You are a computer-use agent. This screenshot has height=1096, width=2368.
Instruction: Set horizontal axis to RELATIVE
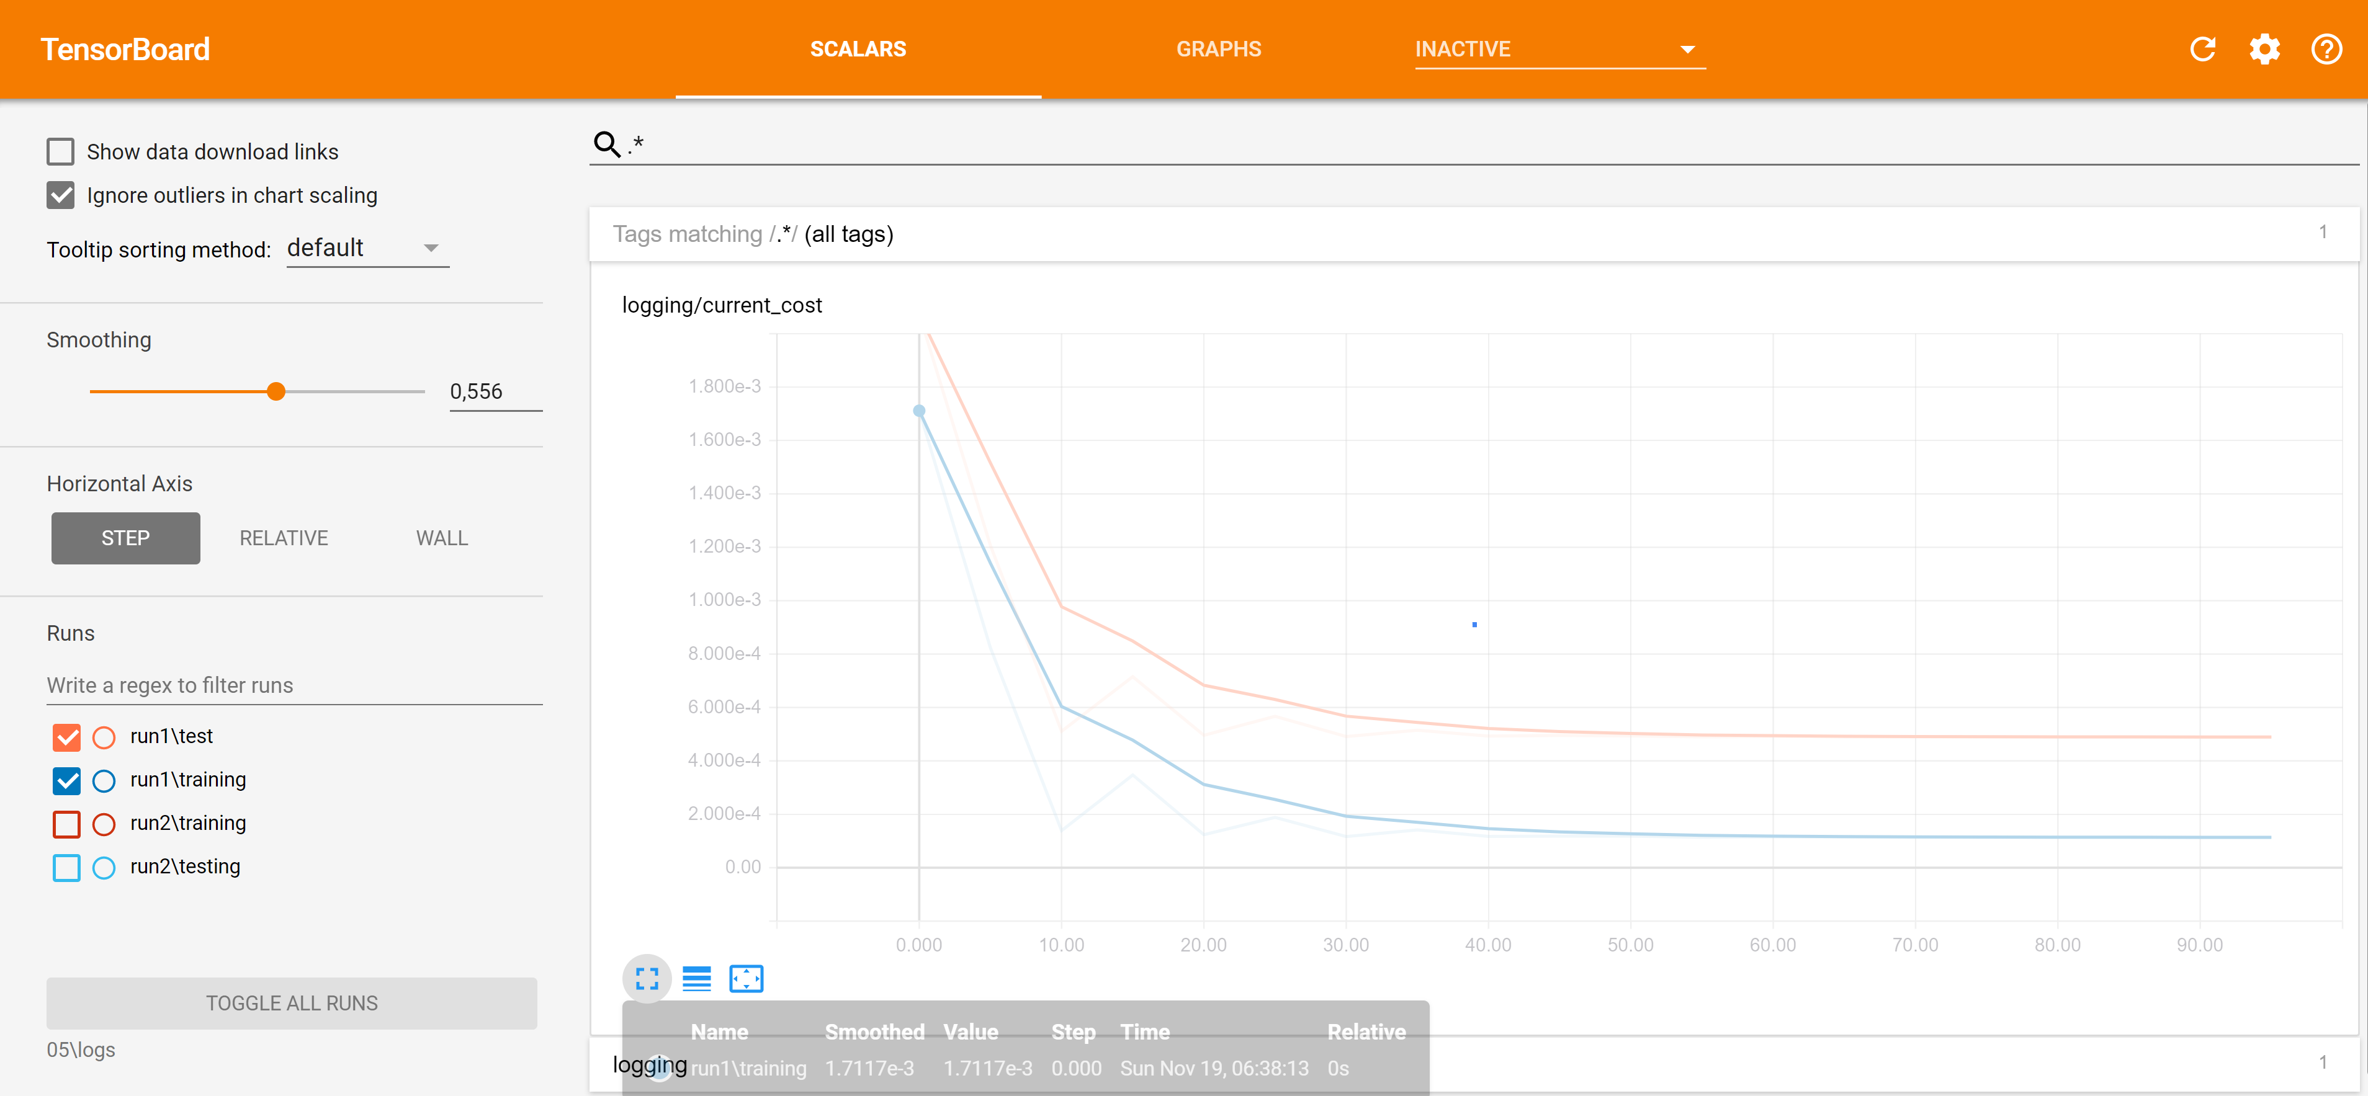(283, 538)
